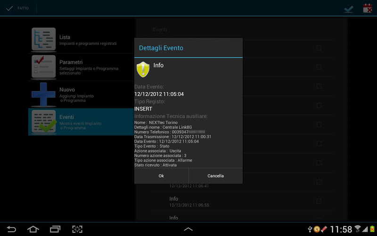The width and height of the screenshot is (377, 236).
Task: Click the red calendar delete icon
Action: click(x=368, y=8)
